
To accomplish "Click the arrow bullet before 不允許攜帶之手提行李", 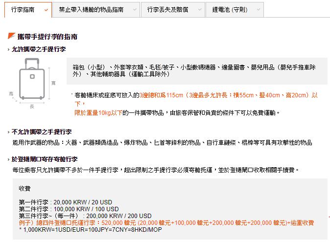I will (x=9, y=132).
